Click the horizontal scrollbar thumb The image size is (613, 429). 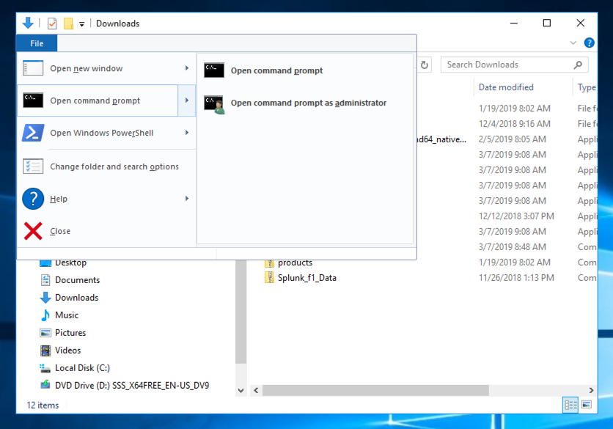point(375,390)
